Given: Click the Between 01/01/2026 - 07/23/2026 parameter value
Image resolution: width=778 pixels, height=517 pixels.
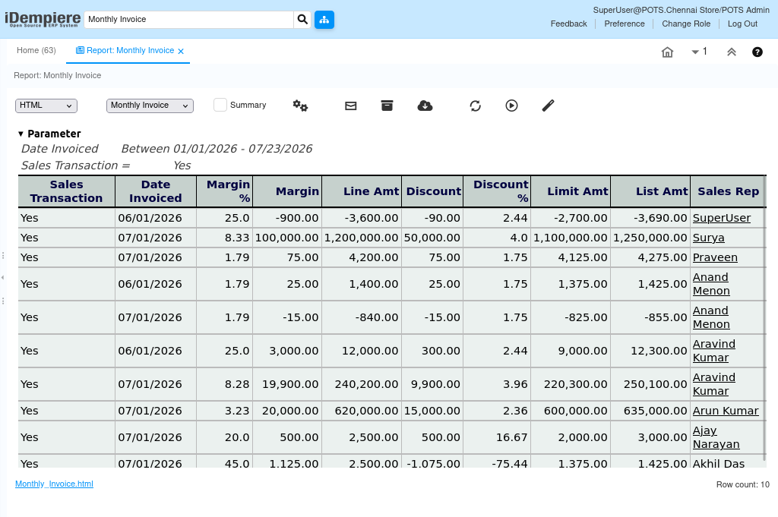Looking at the screenshot, I should (217, 149).
